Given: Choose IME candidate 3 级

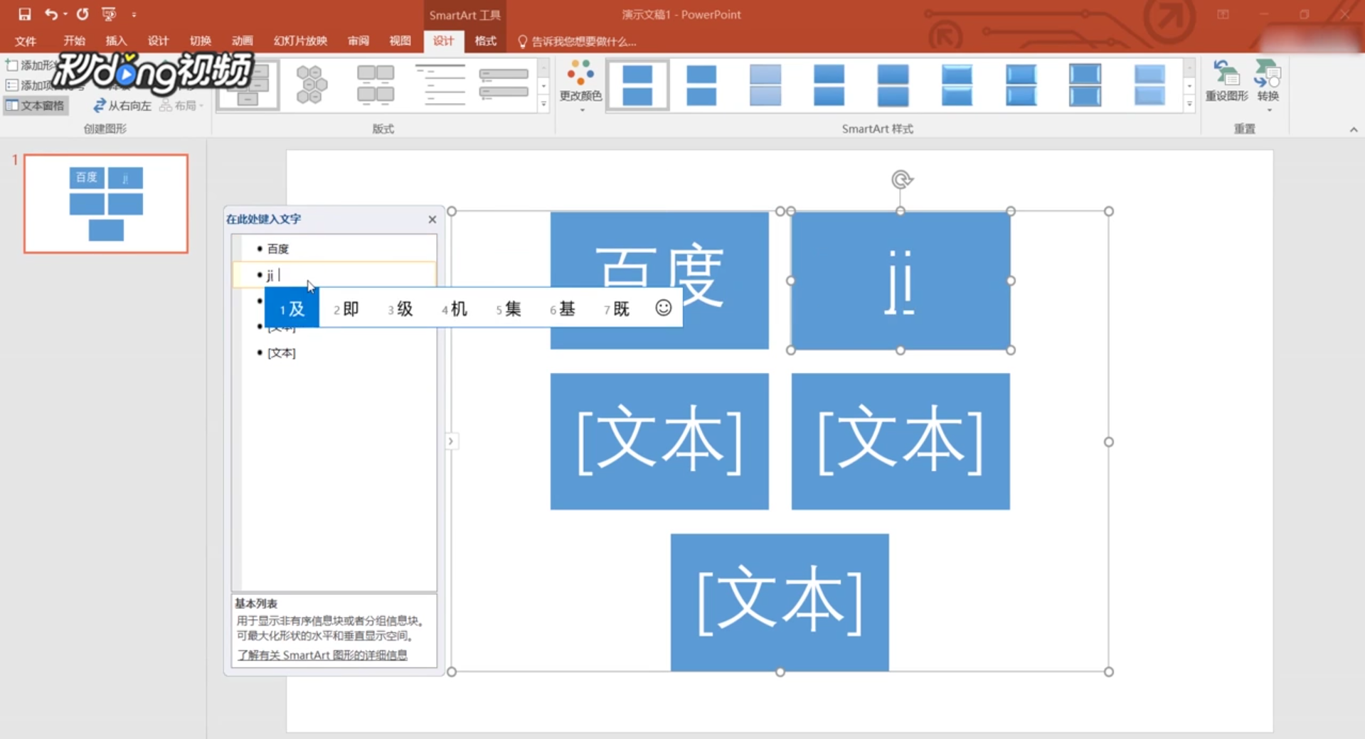Looking at the screenshot, I should point(400,308).
